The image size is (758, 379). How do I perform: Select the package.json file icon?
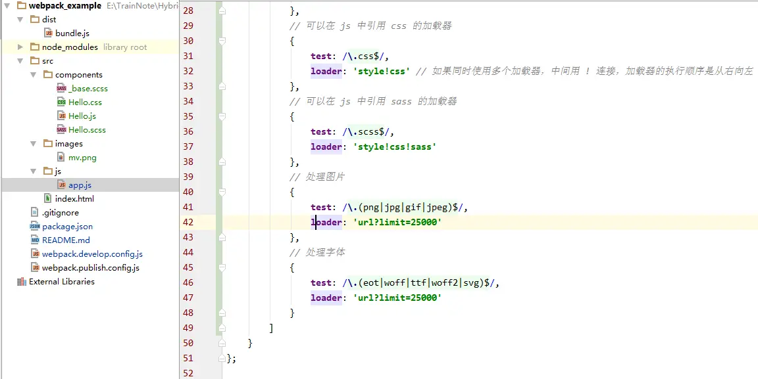point(34,226)
